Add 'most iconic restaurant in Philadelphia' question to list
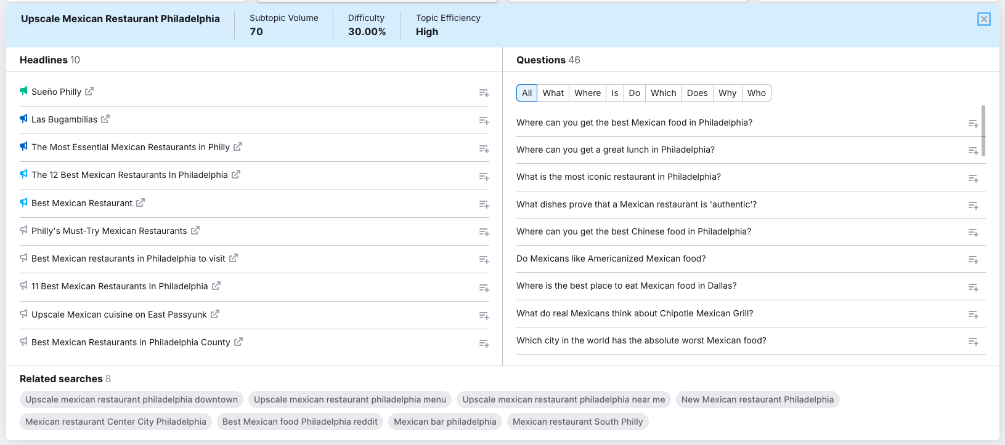 973,178
